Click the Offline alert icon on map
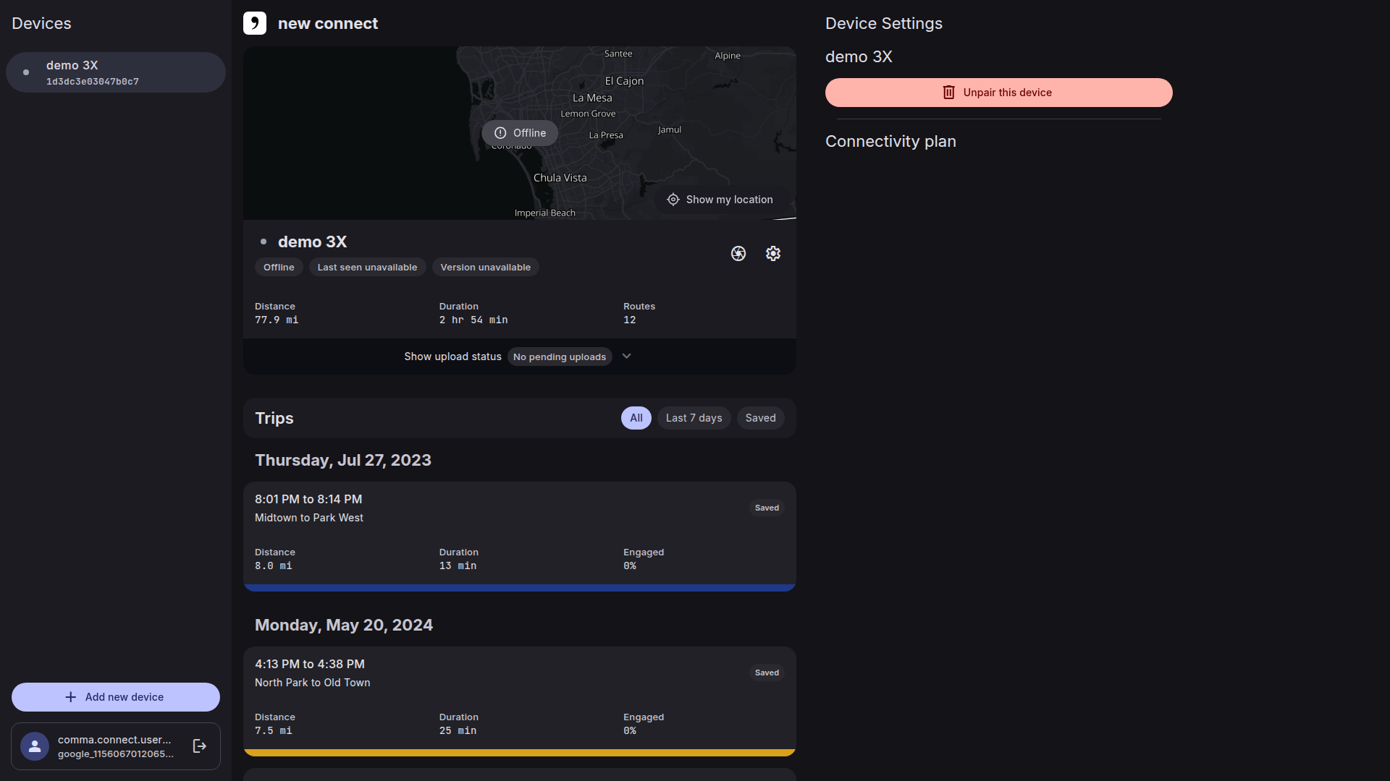Screen dimensions: 1390x781 500,133
